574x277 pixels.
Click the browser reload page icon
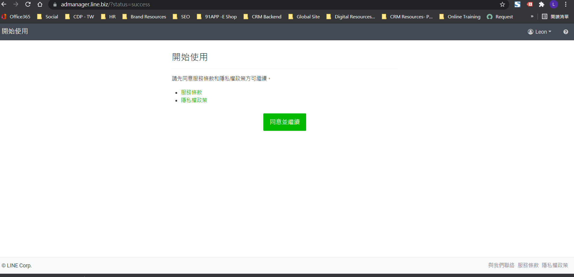[28, 5]
